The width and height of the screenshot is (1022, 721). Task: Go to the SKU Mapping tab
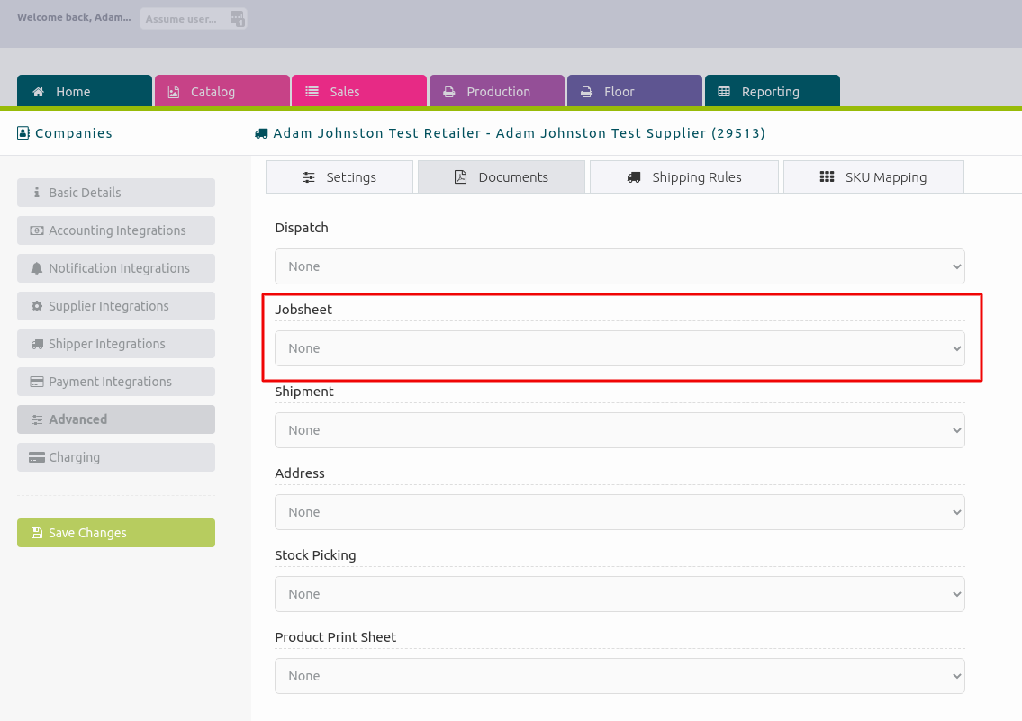point(873,177)
